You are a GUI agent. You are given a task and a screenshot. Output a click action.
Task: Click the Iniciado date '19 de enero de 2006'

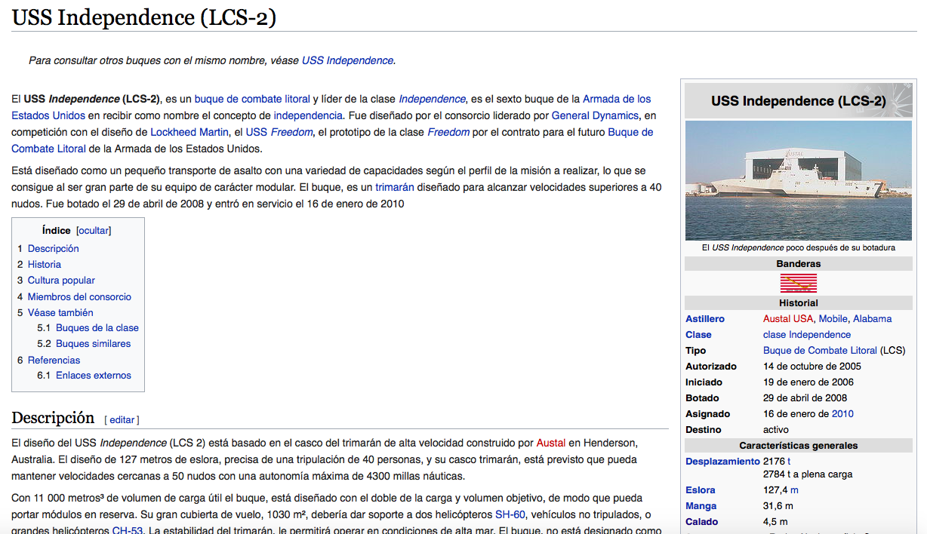[808, 382]
